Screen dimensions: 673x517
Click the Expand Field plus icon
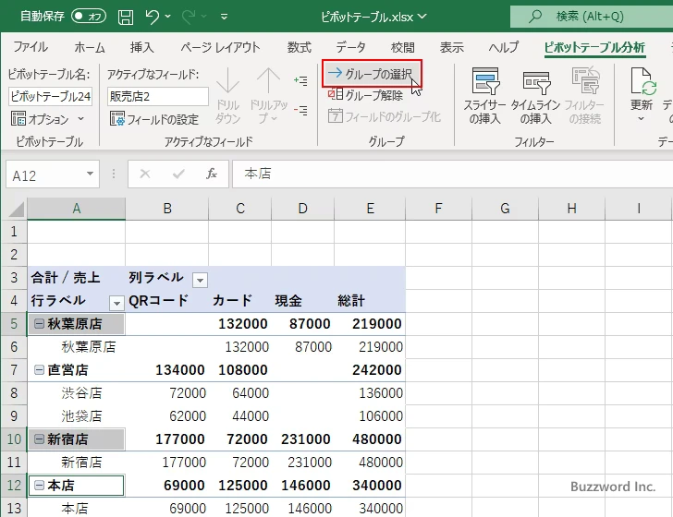[300, 80]
